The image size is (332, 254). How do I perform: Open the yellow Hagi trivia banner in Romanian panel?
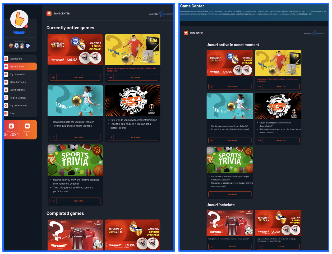(x=278, y=63)
